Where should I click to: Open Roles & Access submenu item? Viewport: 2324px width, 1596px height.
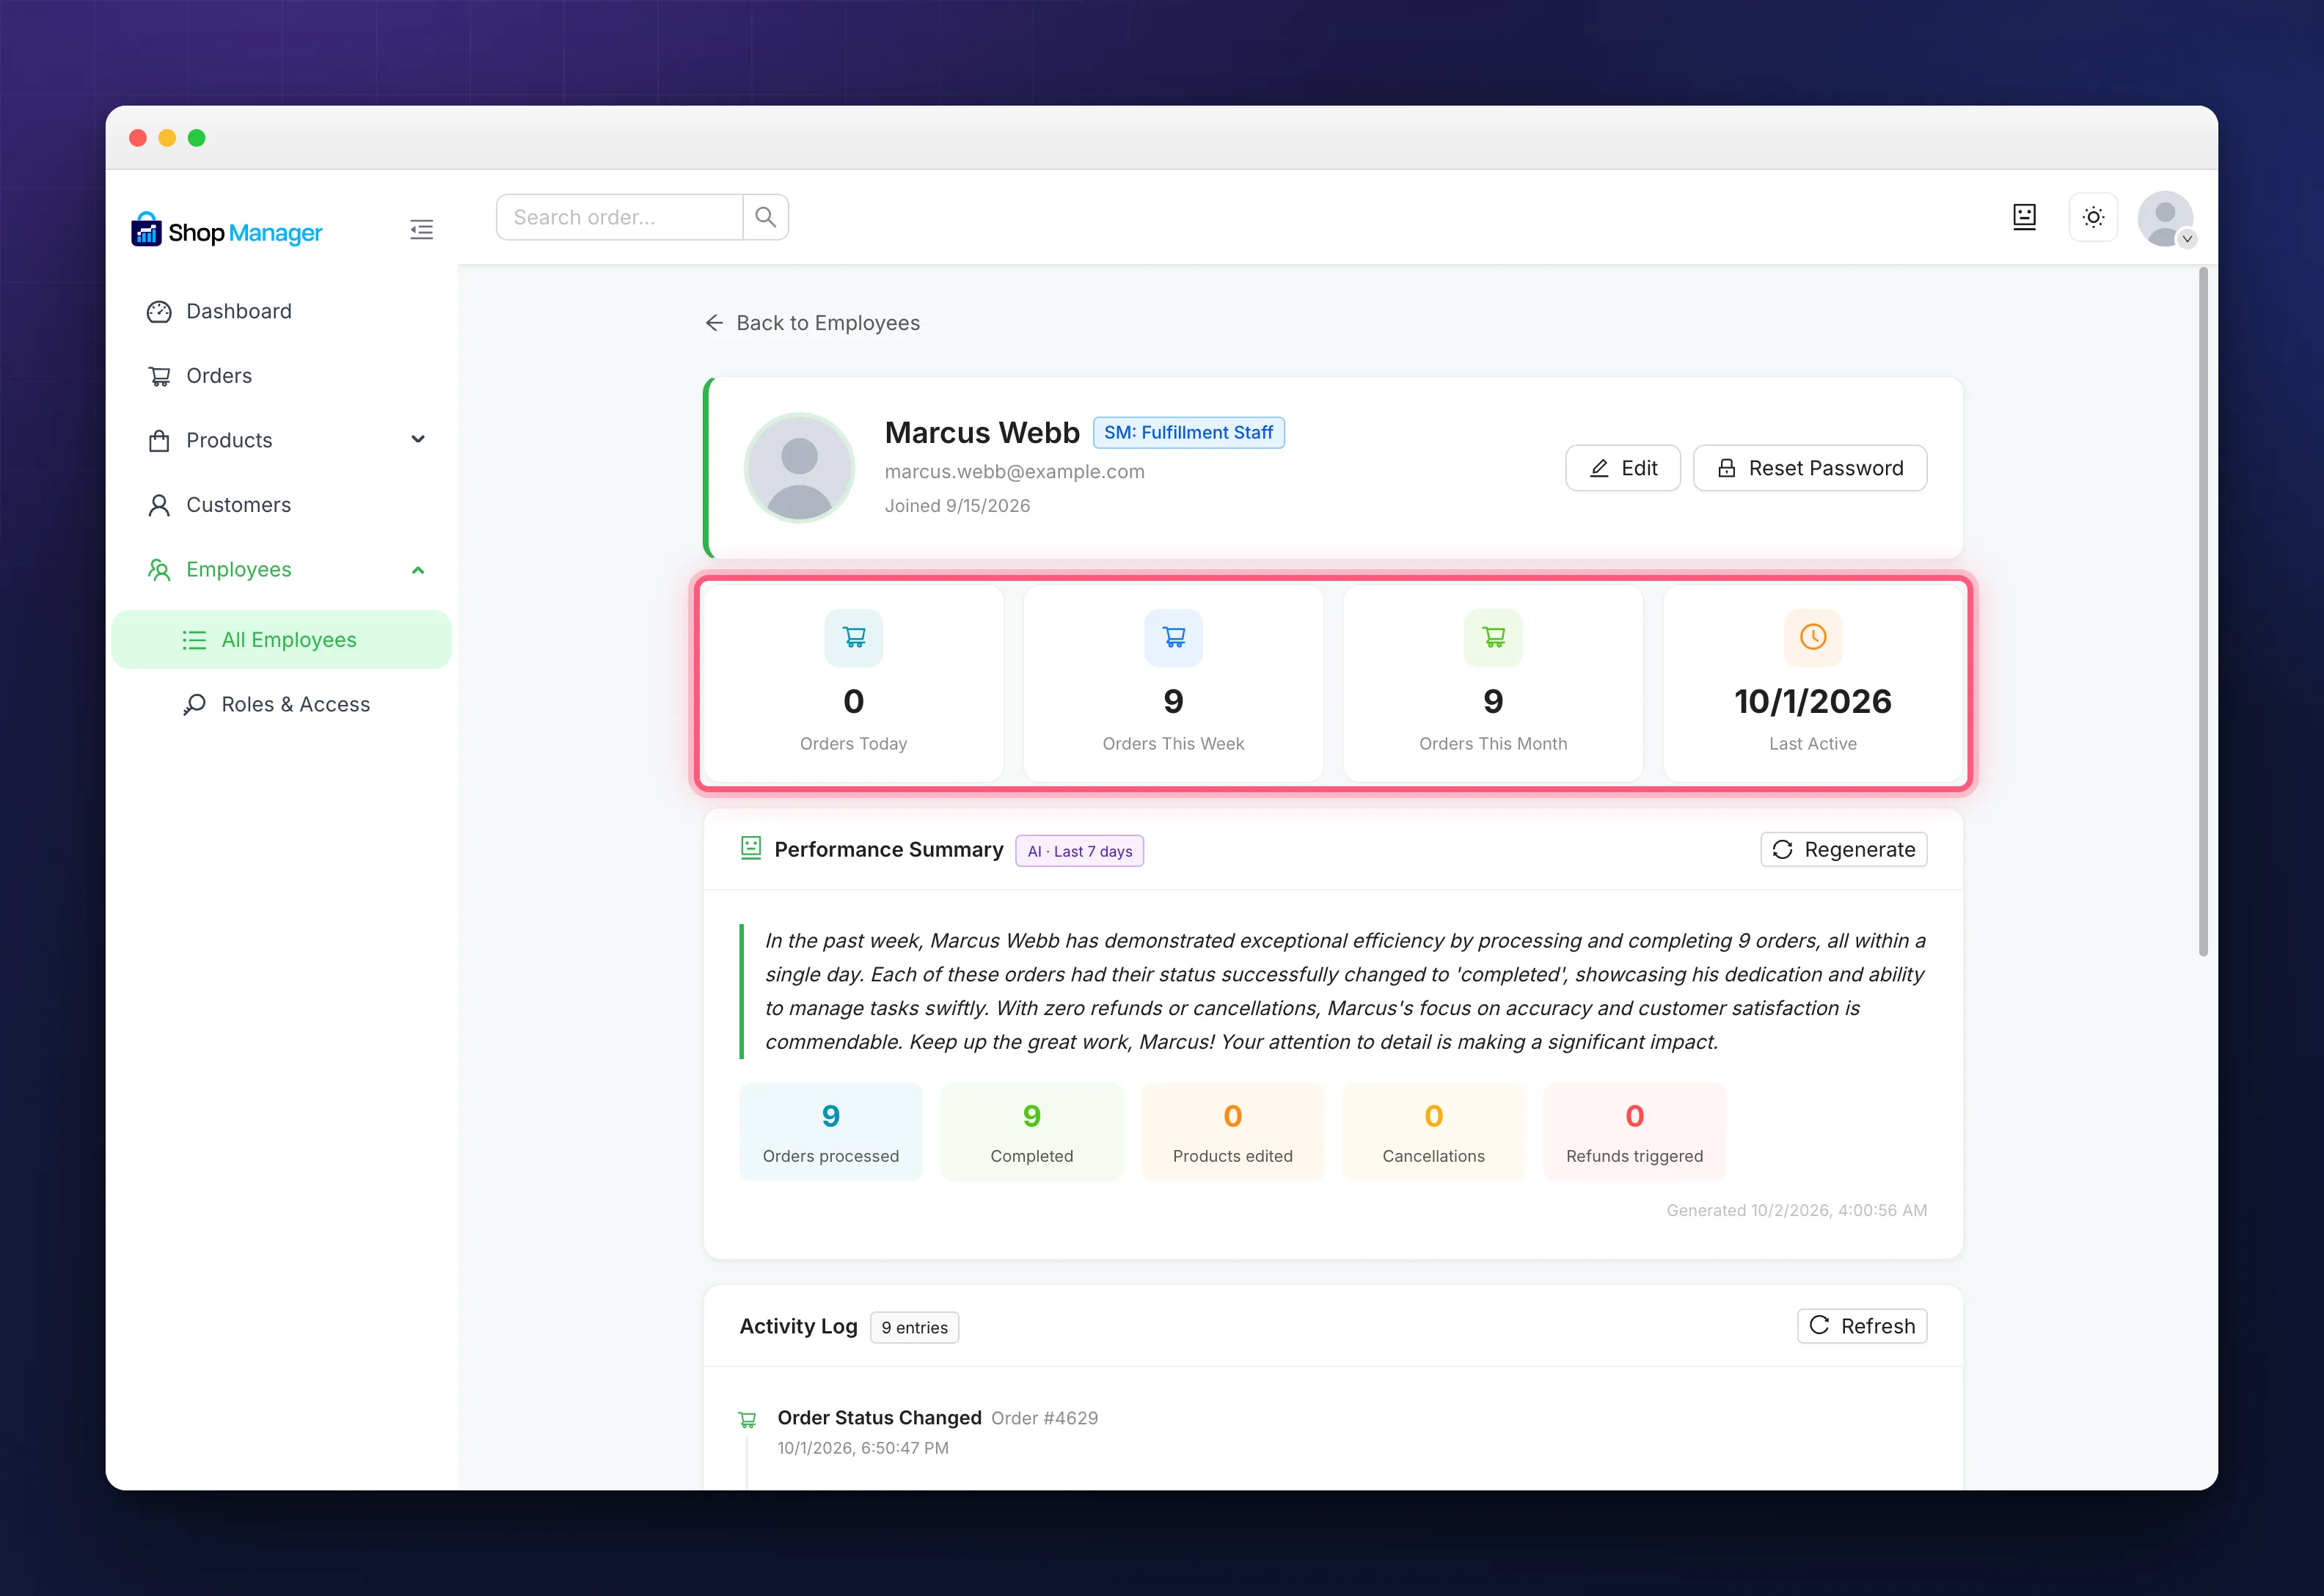tap(282, 705)
